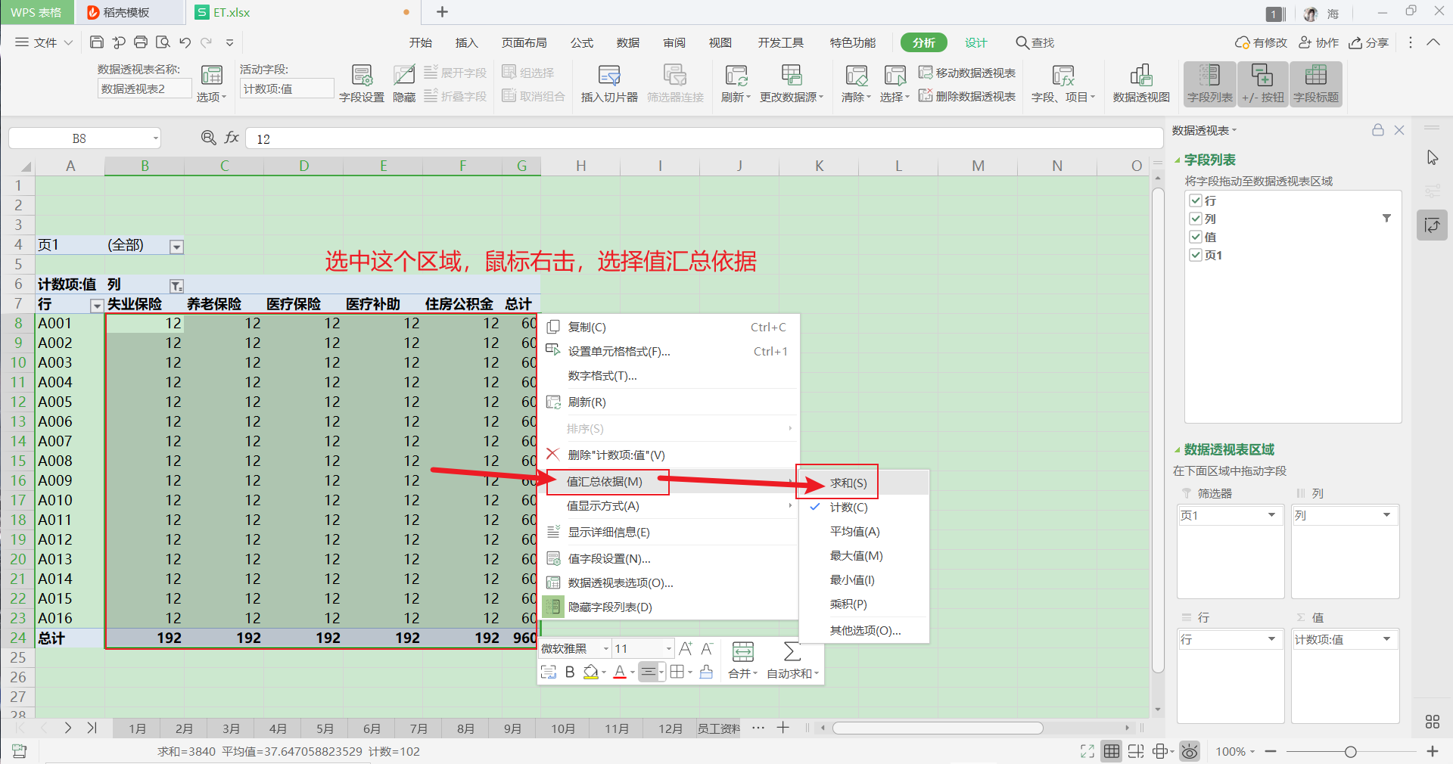1453x764 pixels.
Task: Open the 行 filter dropdown in cell A7
Action: pos(97,306)
